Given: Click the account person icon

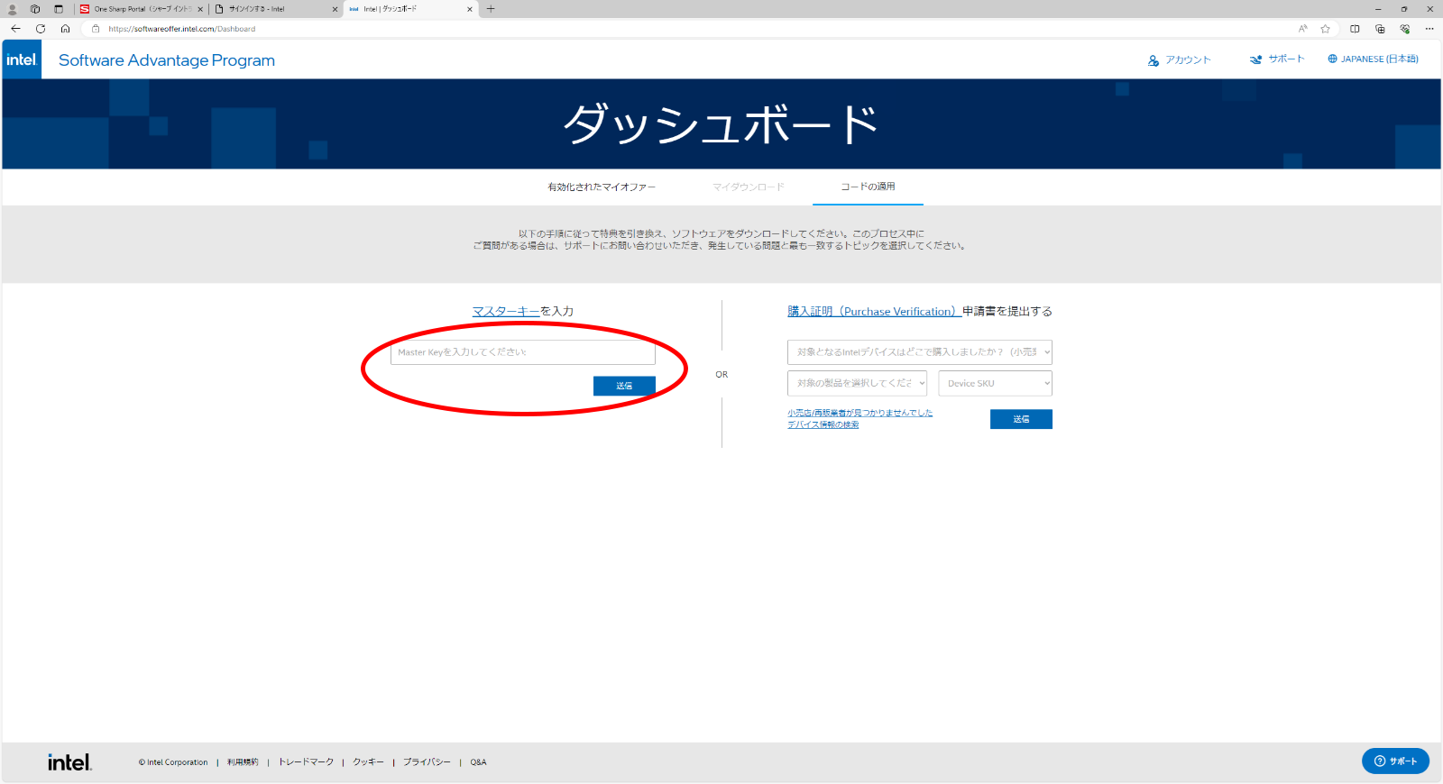Looking at the screenshot, I should click(x=1153, y=60).
